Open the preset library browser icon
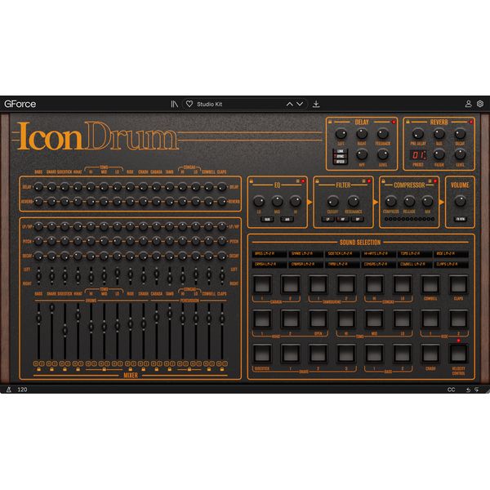 tap(174, 104)
